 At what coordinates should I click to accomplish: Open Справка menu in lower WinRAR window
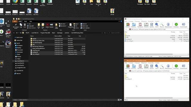157,63
